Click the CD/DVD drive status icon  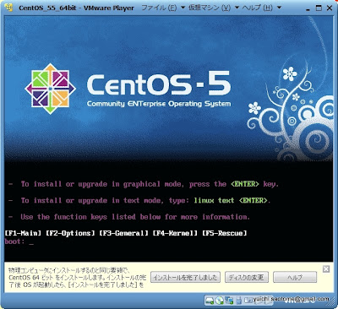(220, 301)
